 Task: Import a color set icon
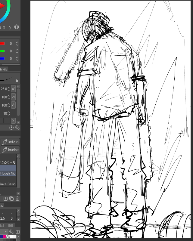17,231
